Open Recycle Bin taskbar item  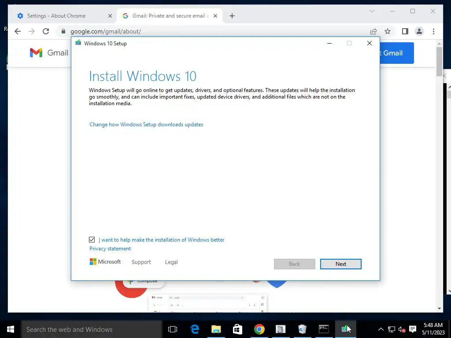tap(302, 329)
